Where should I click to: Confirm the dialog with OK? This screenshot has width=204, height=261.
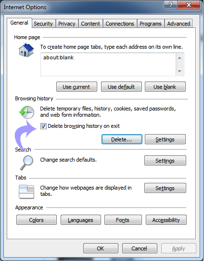(101, 248)
